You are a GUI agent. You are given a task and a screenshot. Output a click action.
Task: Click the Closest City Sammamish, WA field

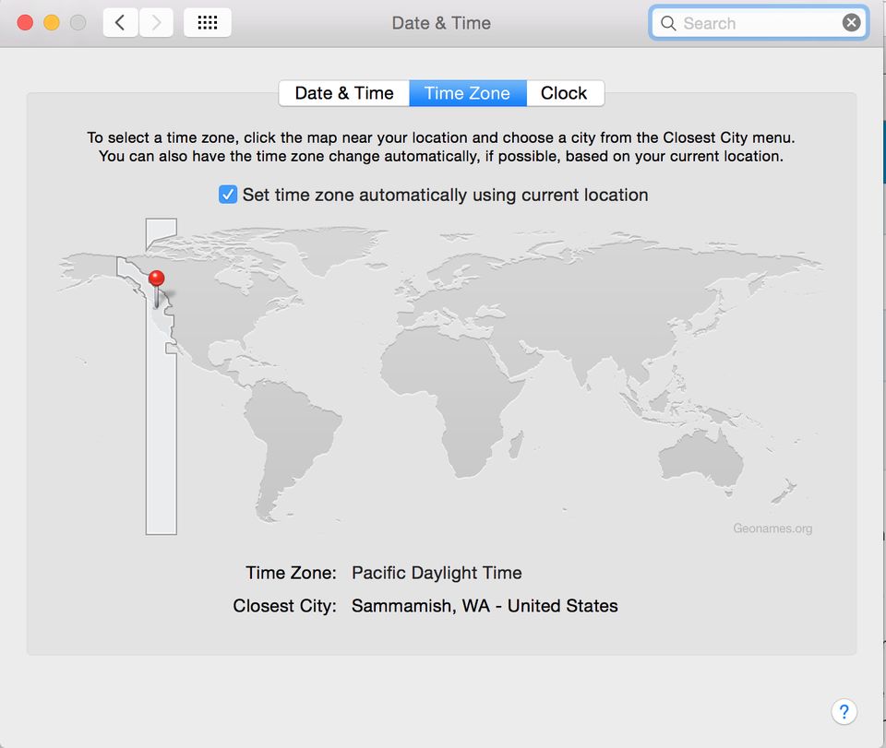pos(485,606)
